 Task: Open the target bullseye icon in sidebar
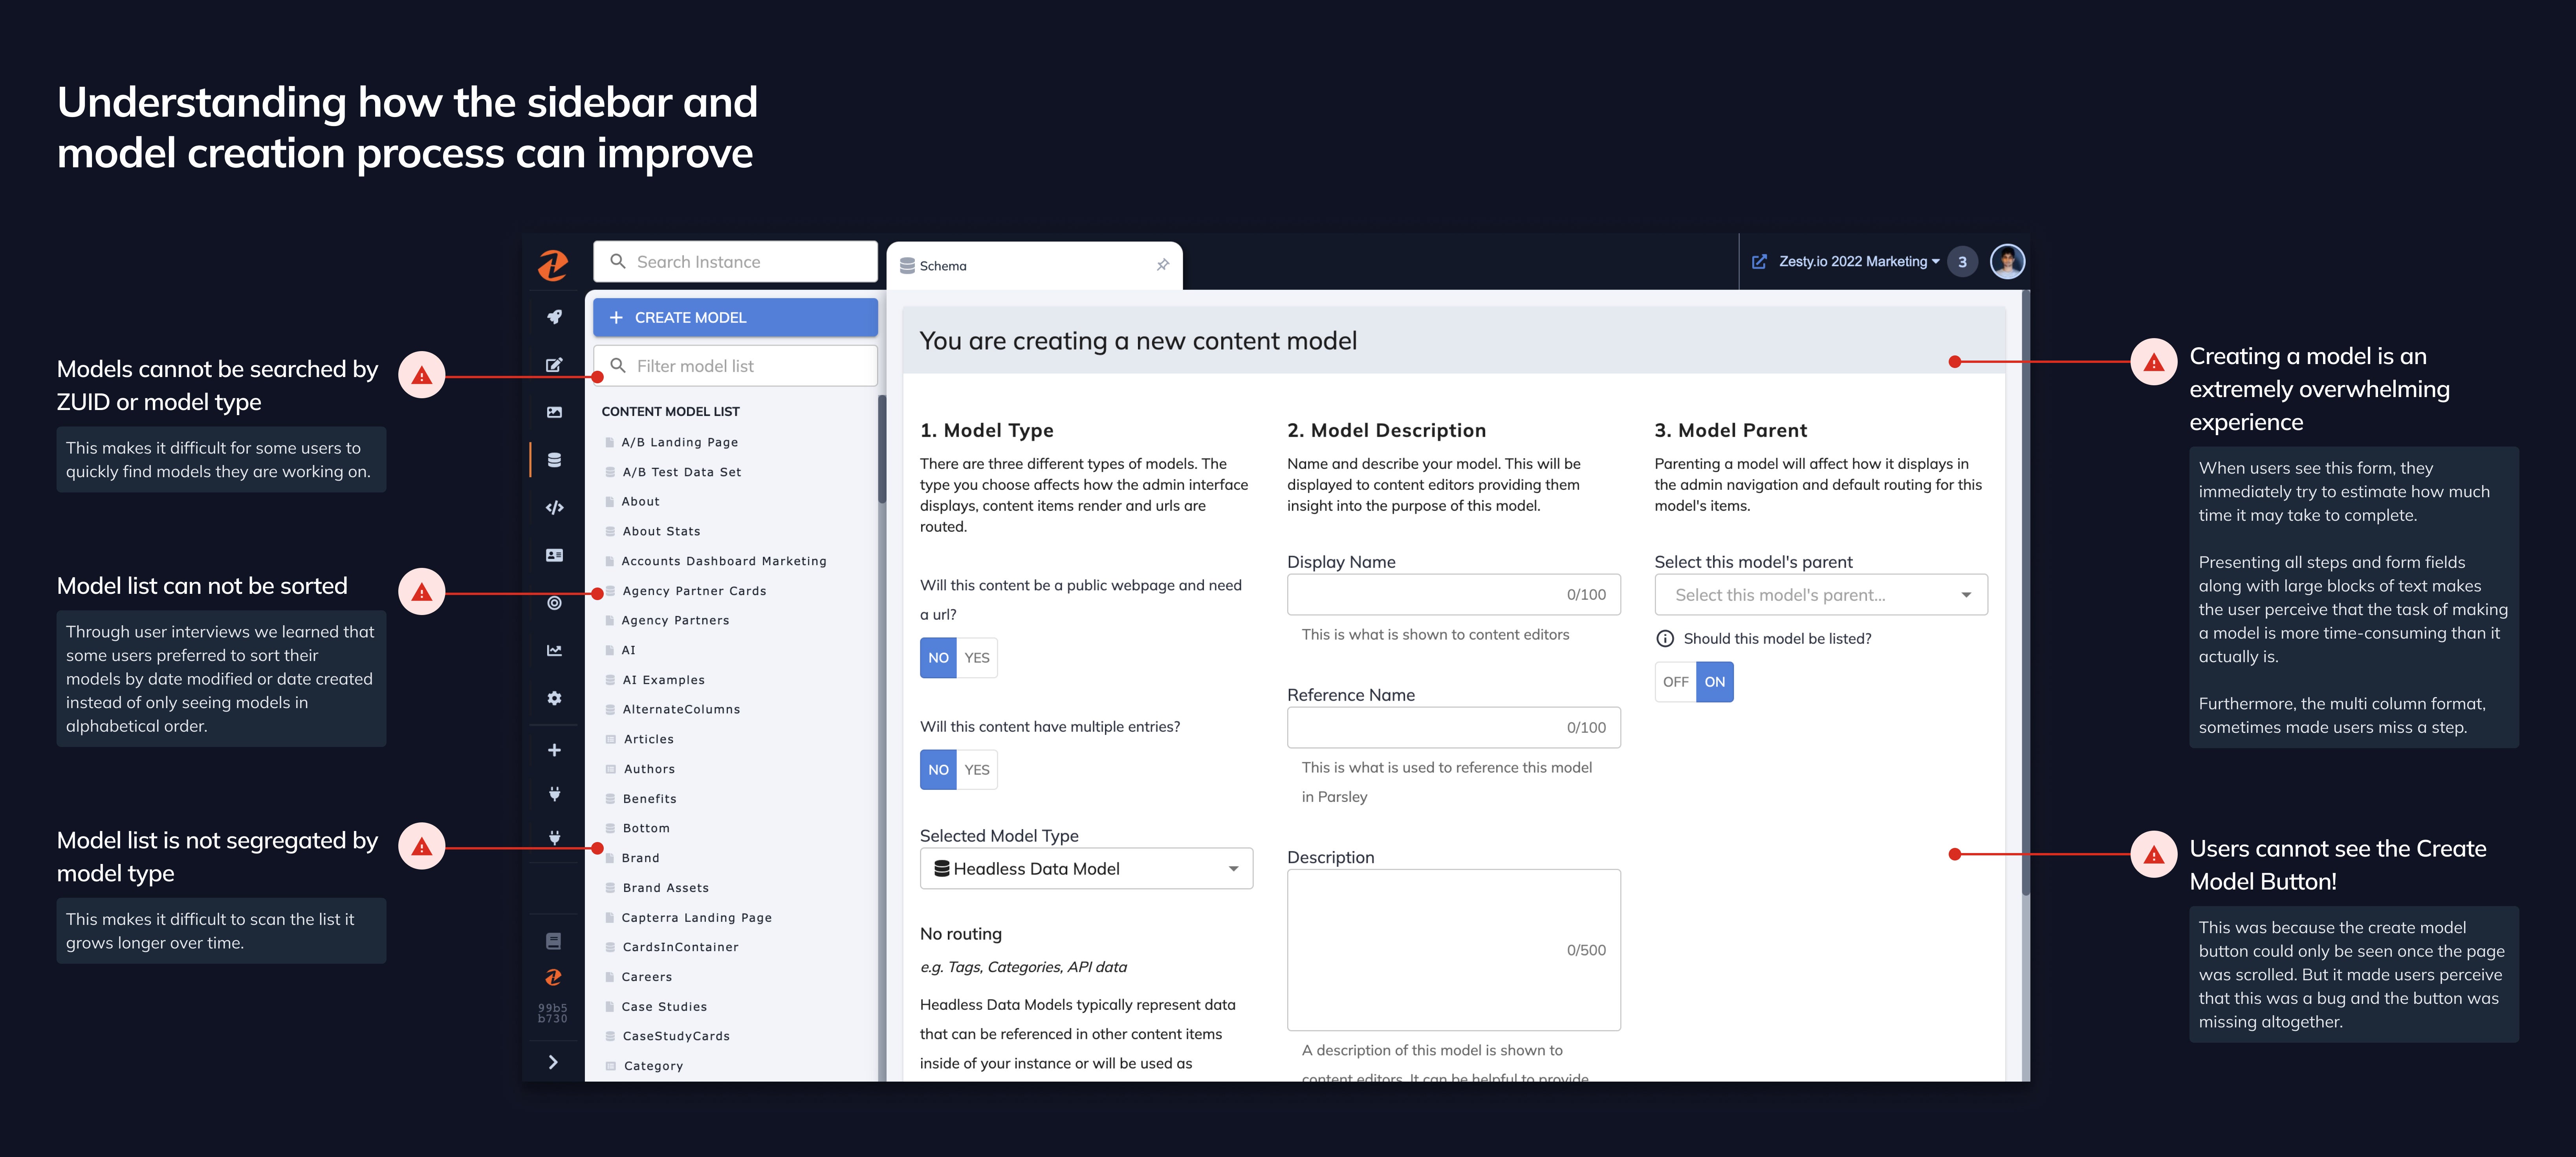[554, 603]
